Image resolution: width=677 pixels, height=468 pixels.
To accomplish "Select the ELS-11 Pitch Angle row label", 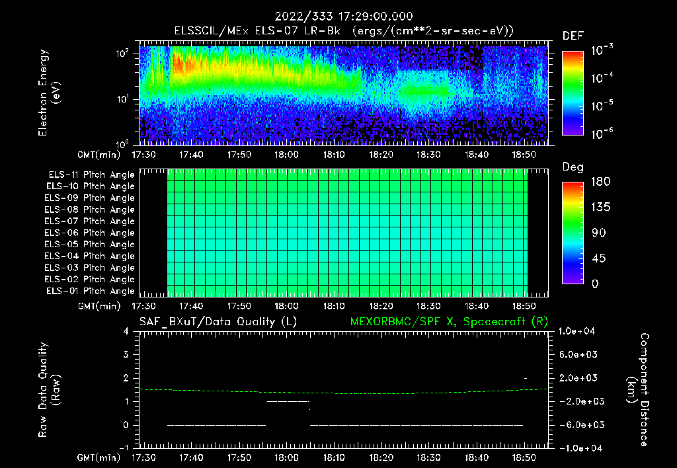I will coord(91,175).
